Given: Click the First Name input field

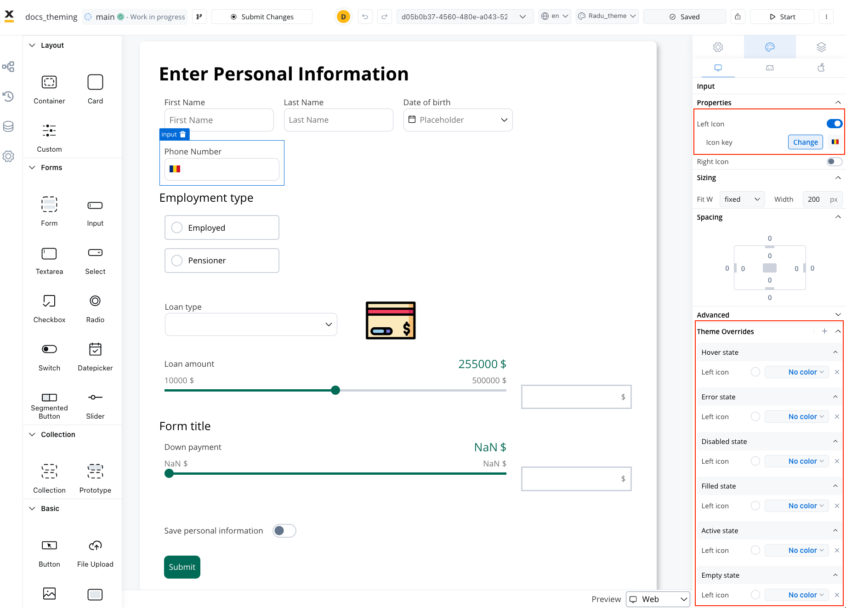Looking at the screenshot, I should [x=219, y=120].
